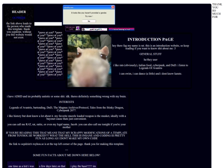The image size is (224, 168).
Task: Click the 'a few days later on that' card
Action: click(52, 165)
